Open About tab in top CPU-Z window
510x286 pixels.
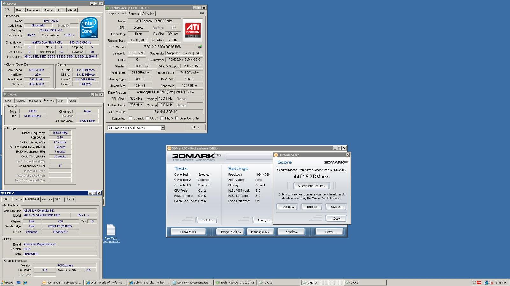click(72, 10)
